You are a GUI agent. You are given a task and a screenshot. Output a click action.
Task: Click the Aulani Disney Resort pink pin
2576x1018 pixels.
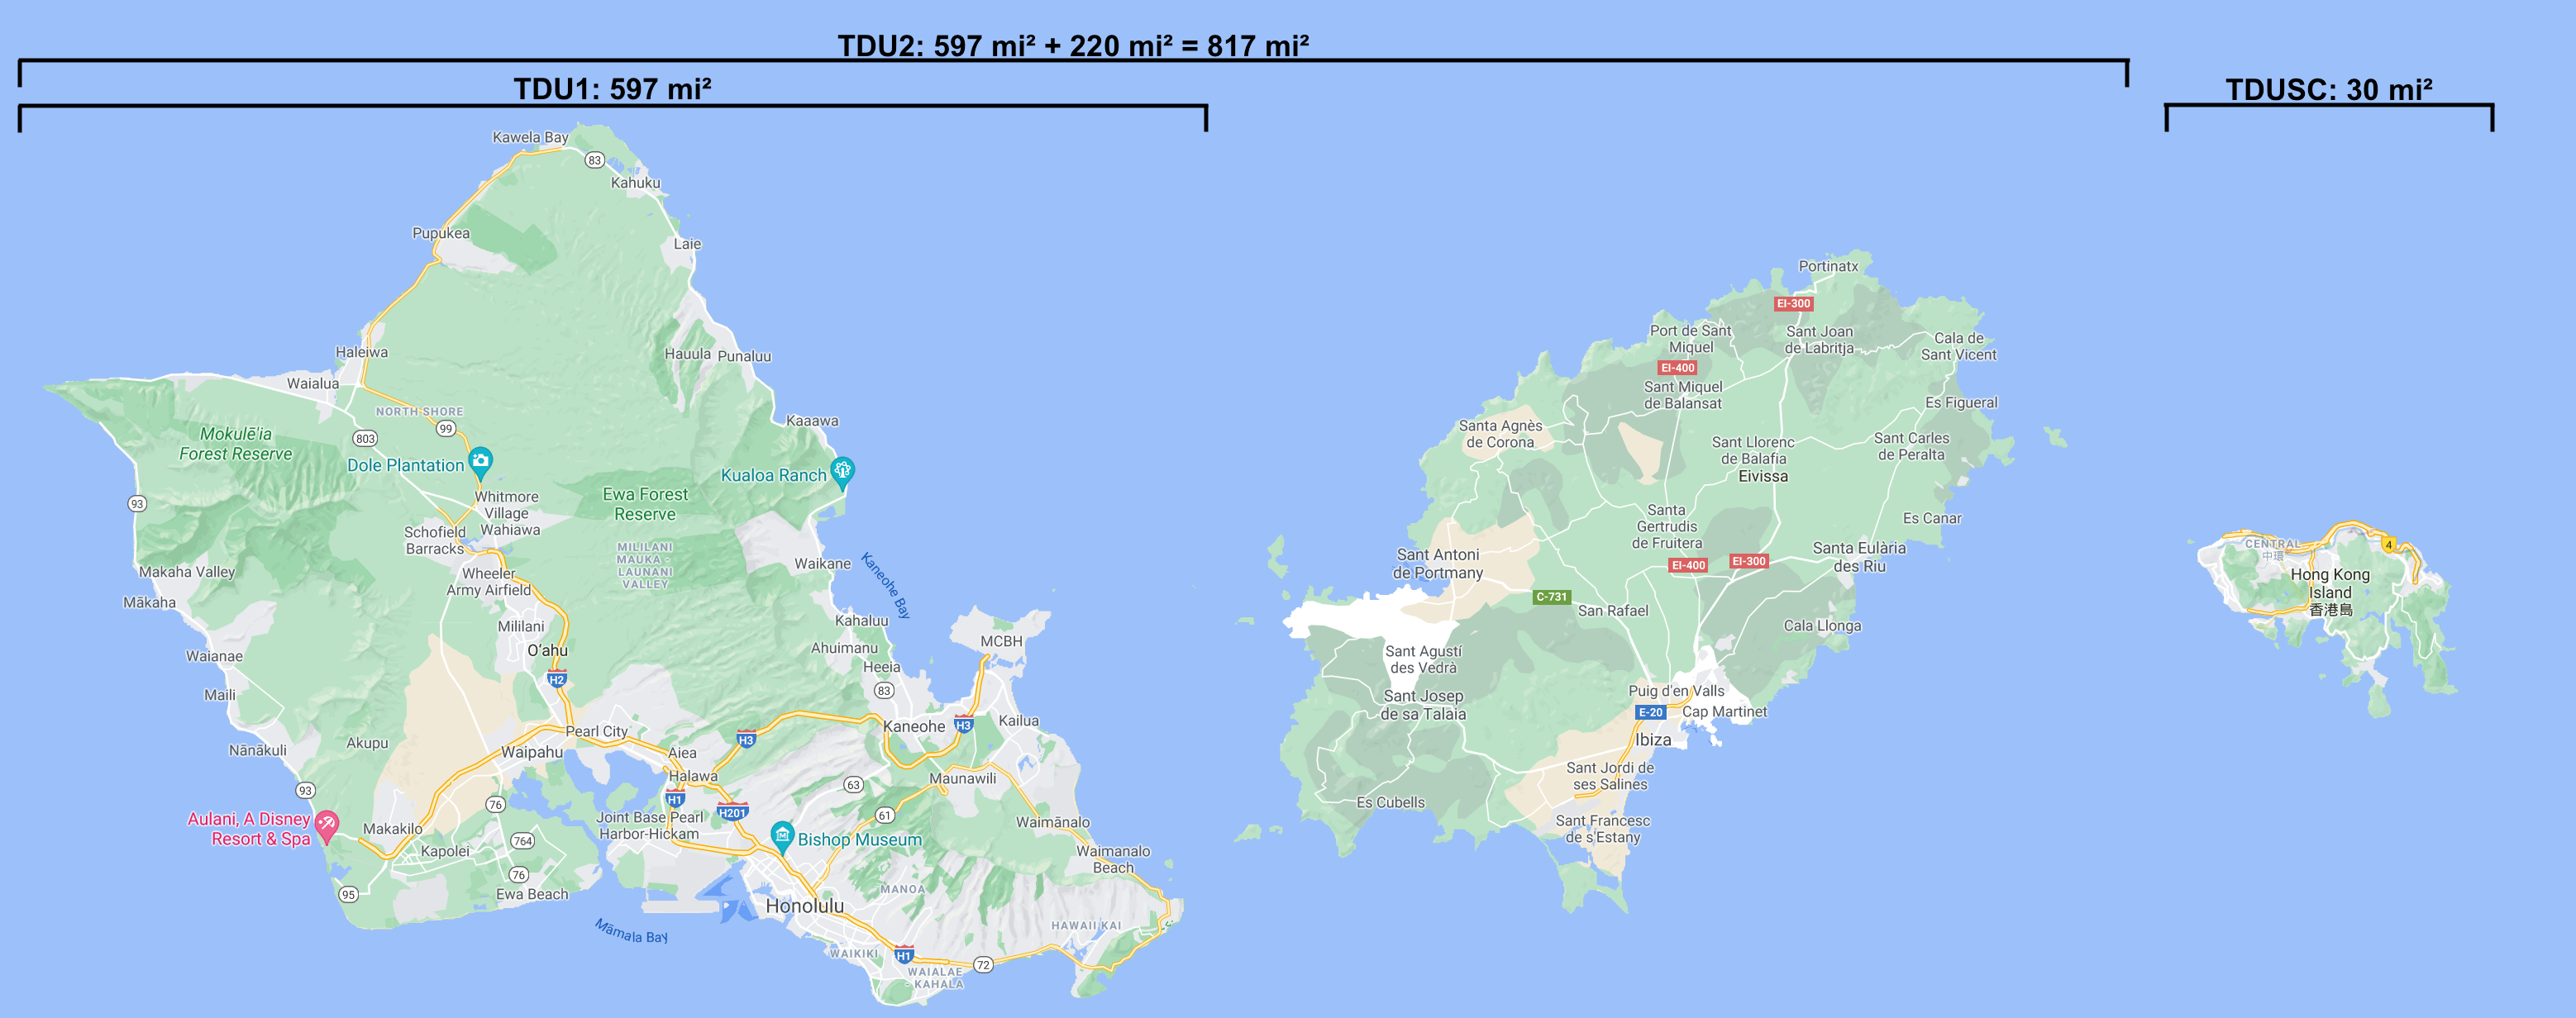(326, 825)
